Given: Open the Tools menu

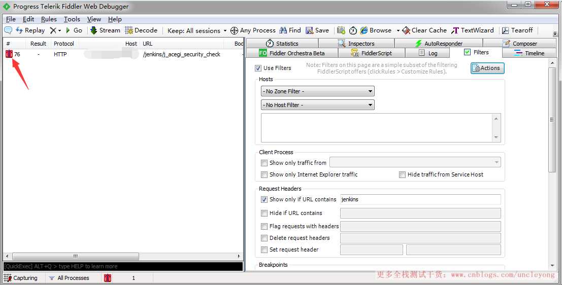Looking at the screenshot, I should tap(72, 19).
